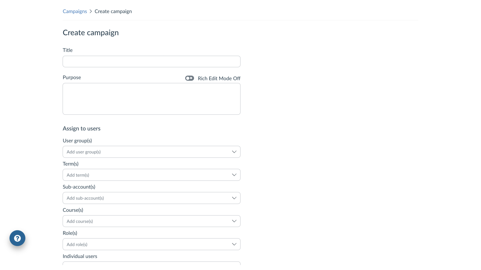
Task: Select the Add sub-account(s) combo box
Action: [x=152, y=198]
